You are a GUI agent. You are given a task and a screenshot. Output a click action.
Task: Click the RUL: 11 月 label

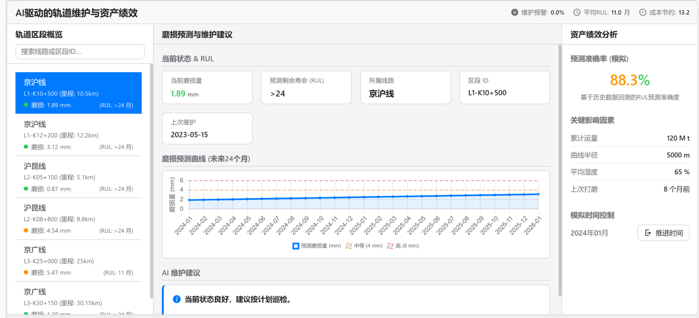click(x=118, y=273)
